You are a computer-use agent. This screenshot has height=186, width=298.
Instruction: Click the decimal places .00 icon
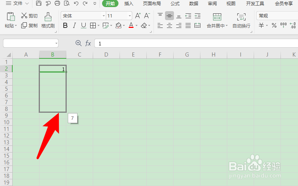[x=293, y=25]
